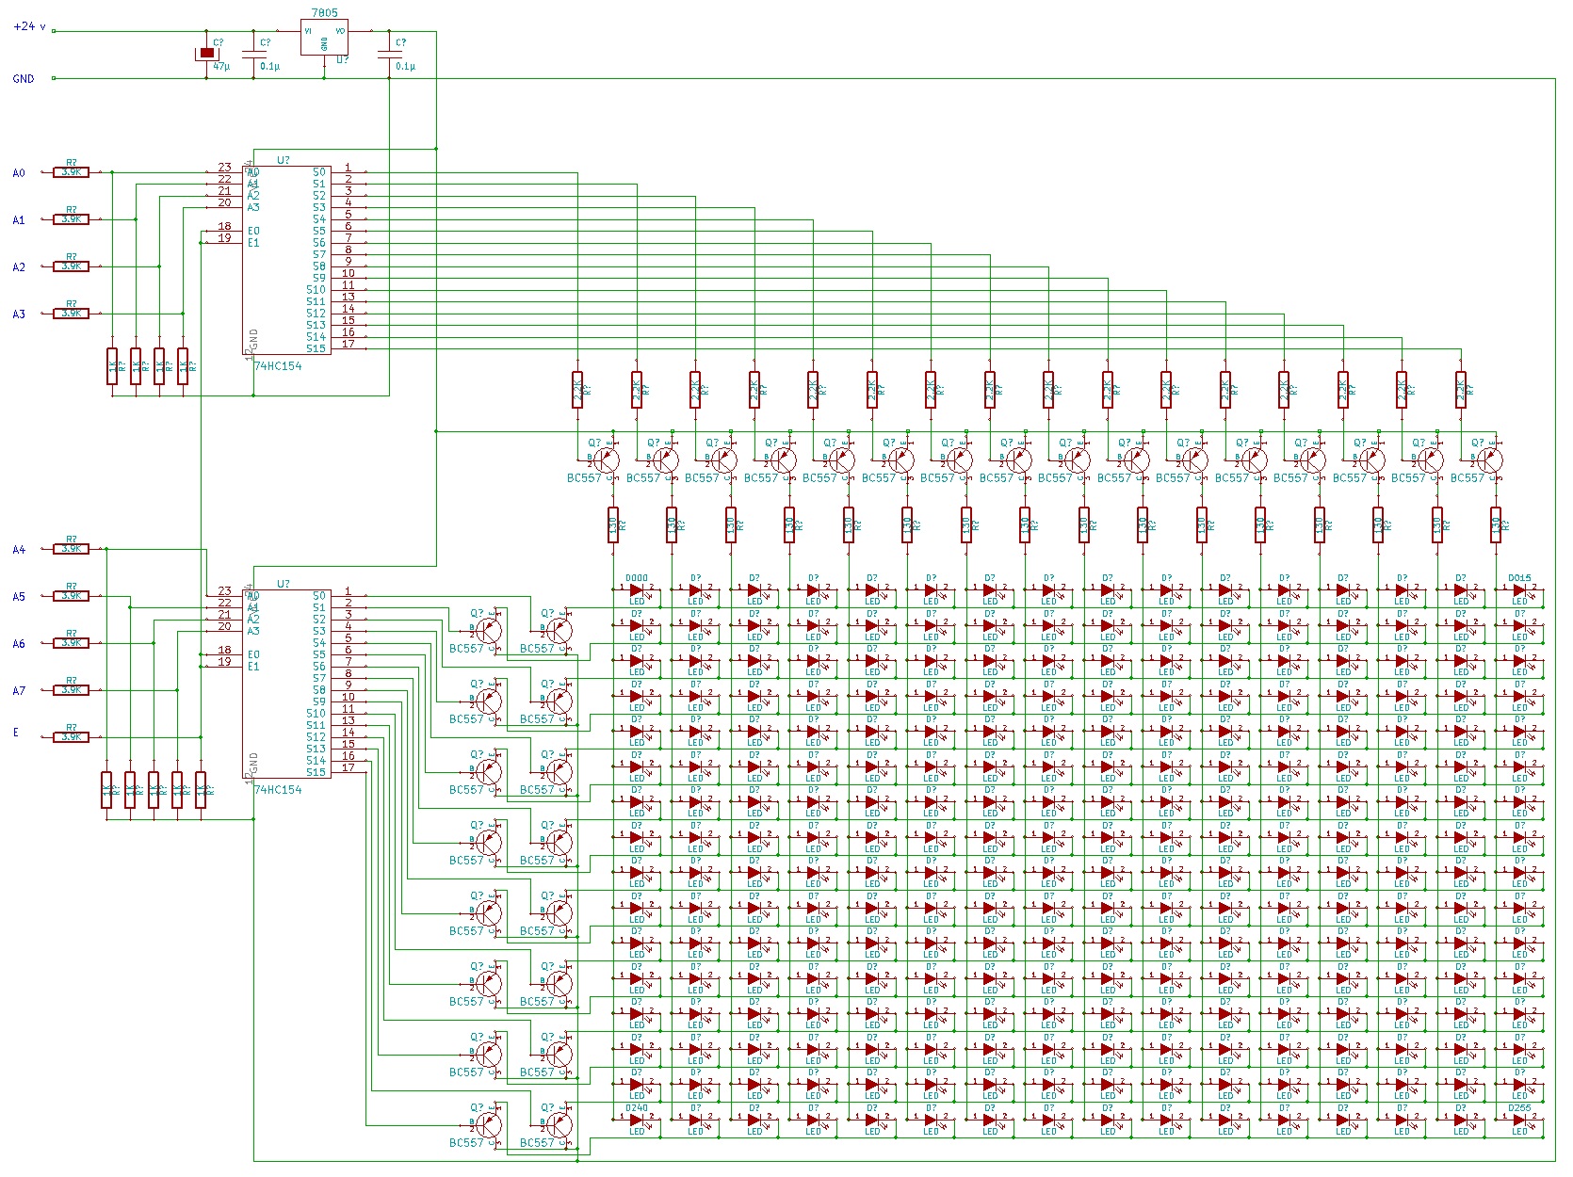Click the "S0" output label on the upper 74HC154
This screenshot has height=1177, width=1573.
(x=319, y=172)
